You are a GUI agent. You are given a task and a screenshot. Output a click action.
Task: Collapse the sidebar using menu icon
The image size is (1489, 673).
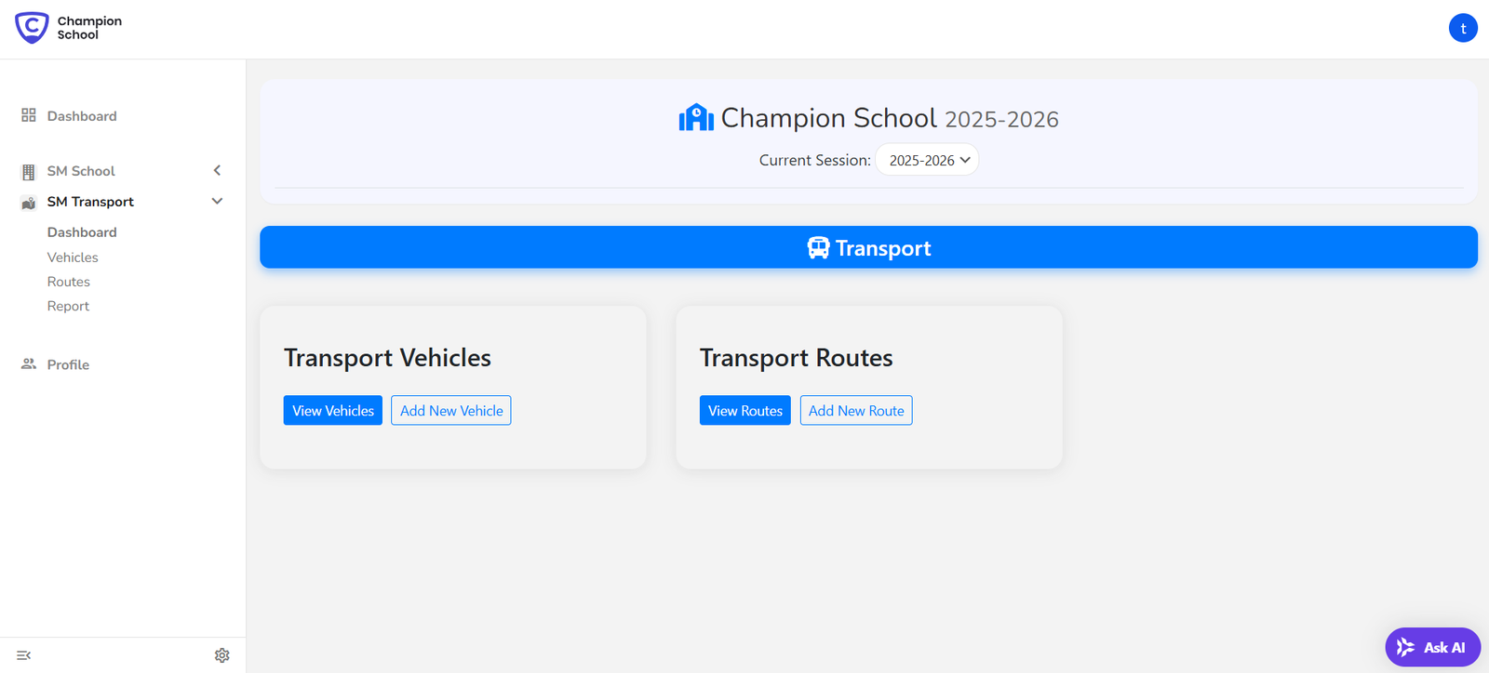pyautogui.click(x=24, y=655)
